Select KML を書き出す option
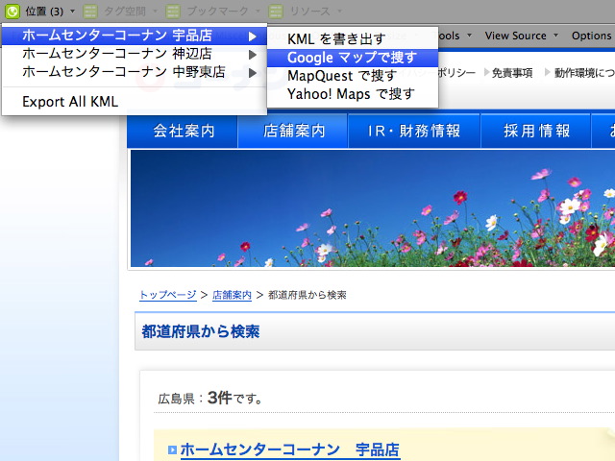The image size is (615, 461). 336,39
